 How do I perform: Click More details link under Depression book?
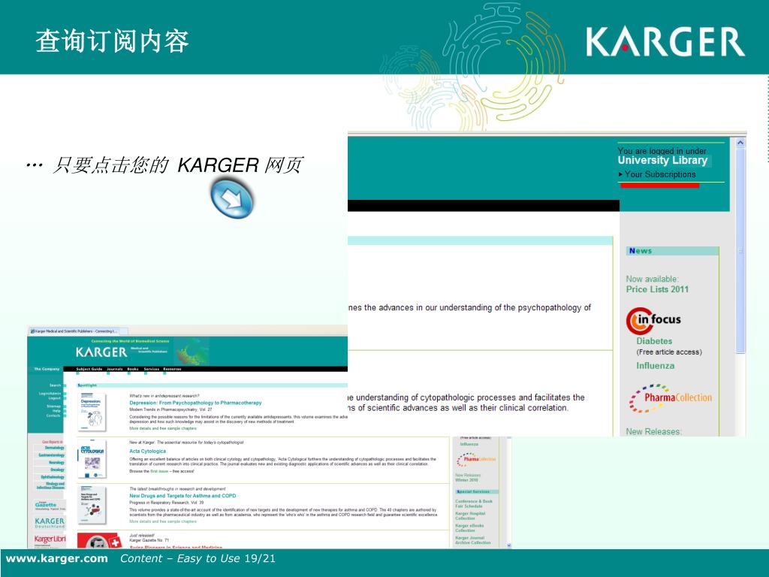[163, 428]
